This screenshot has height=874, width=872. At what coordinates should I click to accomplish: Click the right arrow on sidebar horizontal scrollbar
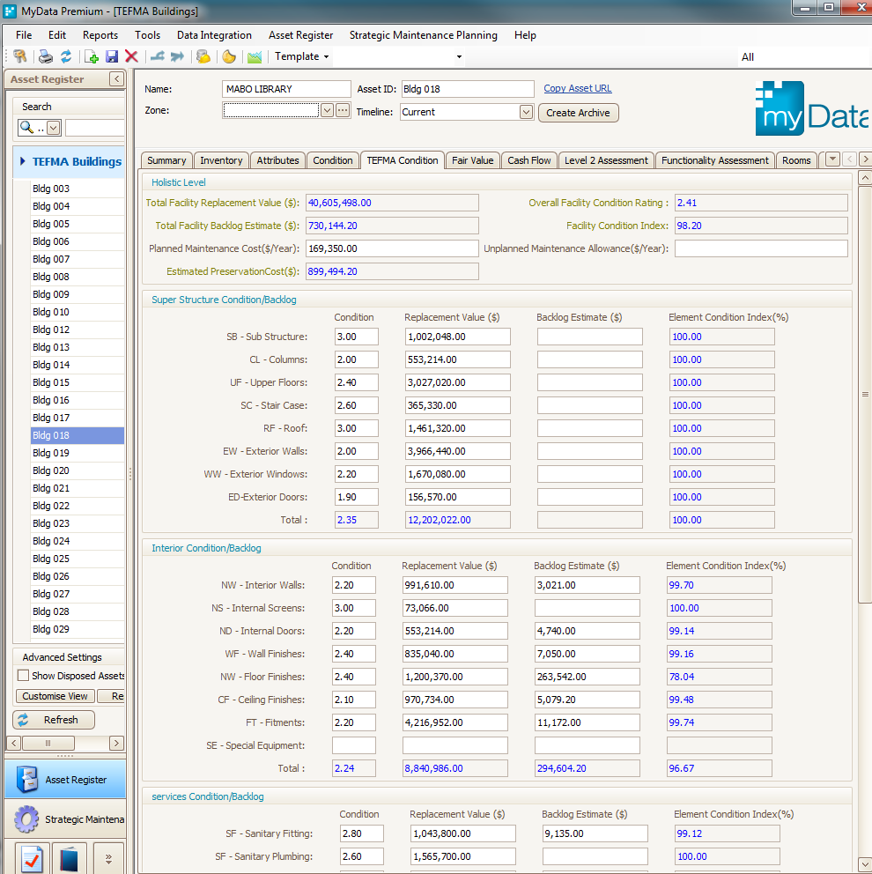point(116,743)
